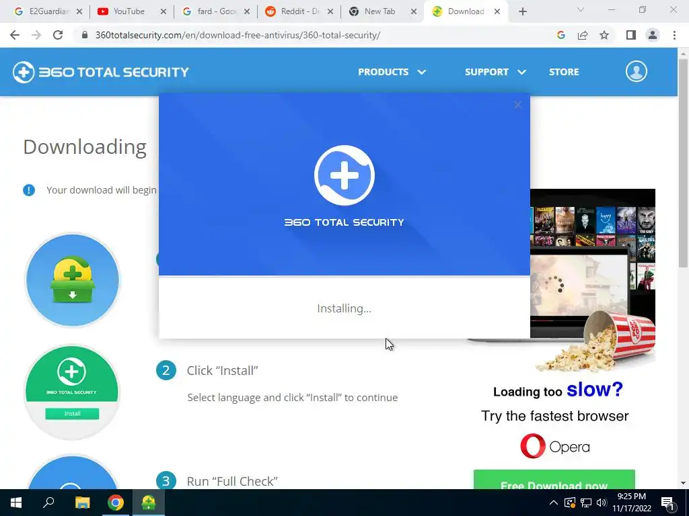The height and width of the screenshot is (516, 689).
Task: Click the security tray icon with badge
Action: (570, 503)
